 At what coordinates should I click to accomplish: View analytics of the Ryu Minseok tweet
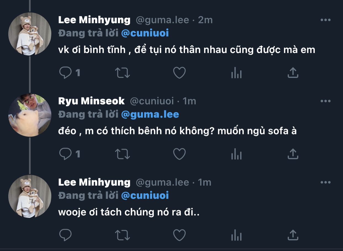pos(236,154)
